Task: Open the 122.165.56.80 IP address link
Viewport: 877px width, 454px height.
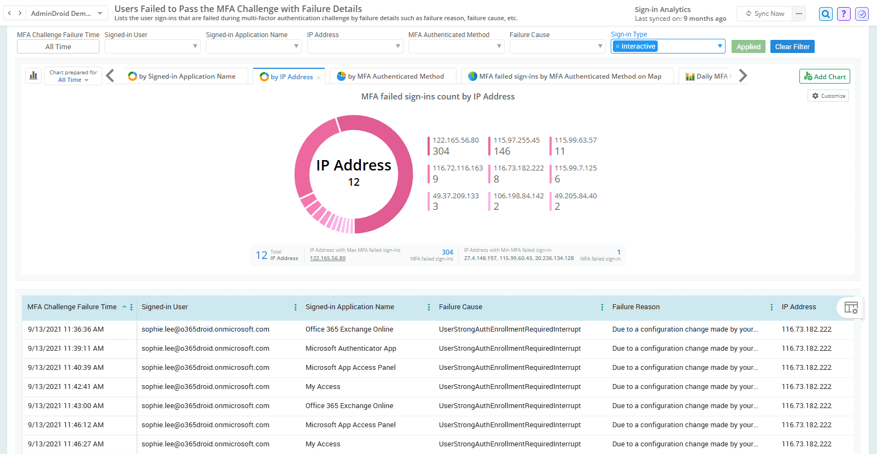Action: pos(328,258)
